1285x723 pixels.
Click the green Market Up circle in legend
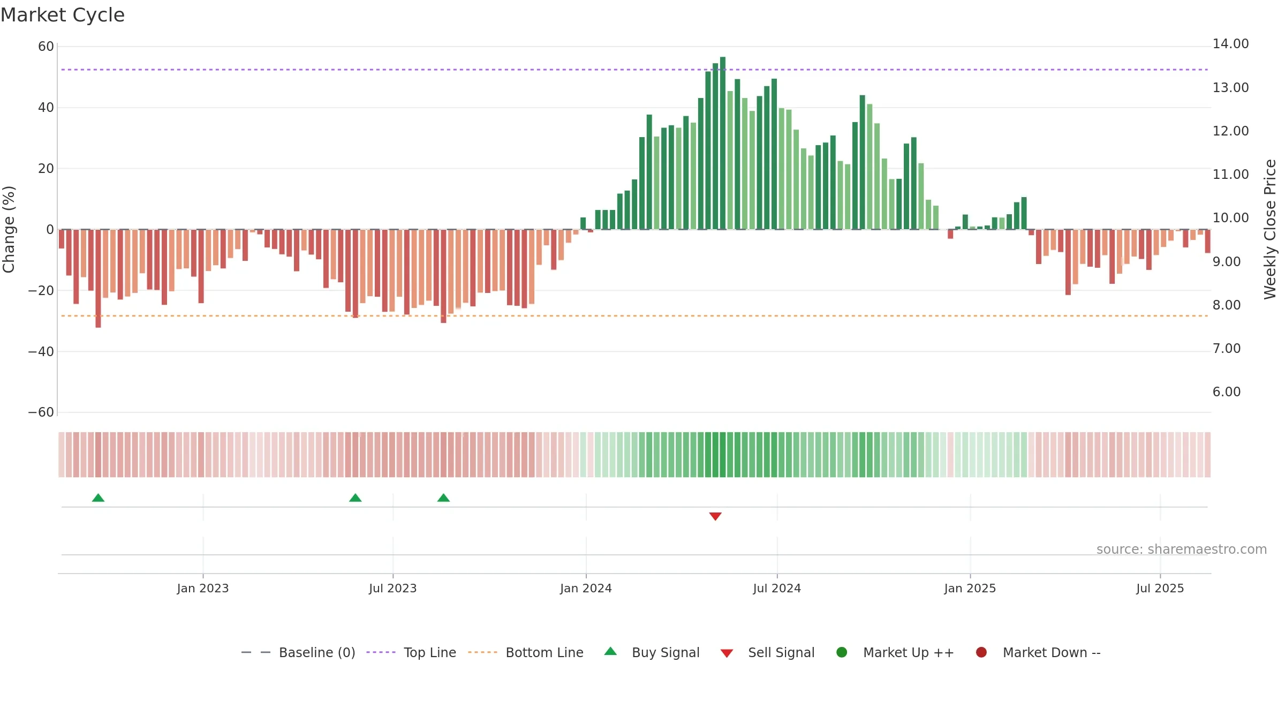click(x=842, y=652)
